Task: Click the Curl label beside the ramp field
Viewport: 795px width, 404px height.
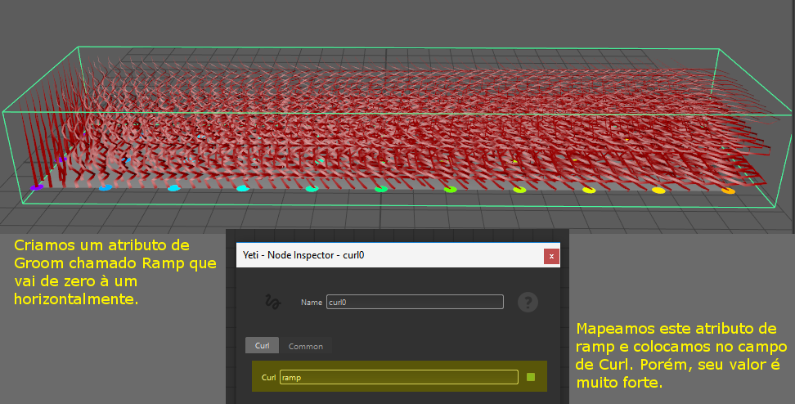Action: click(x=268, y=377)
